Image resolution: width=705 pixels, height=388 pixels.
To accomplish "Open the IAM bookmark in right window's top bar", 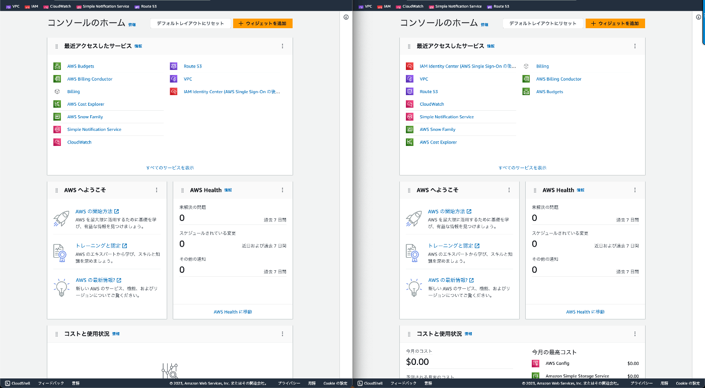I will (x=384, y=7).
